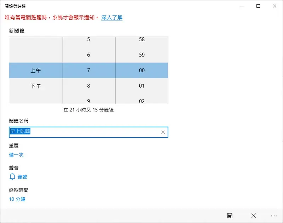The height and width of the screenshot is (223, 283).
Task: Open the more options ellipsis menu
Action: tap(274, 216)
